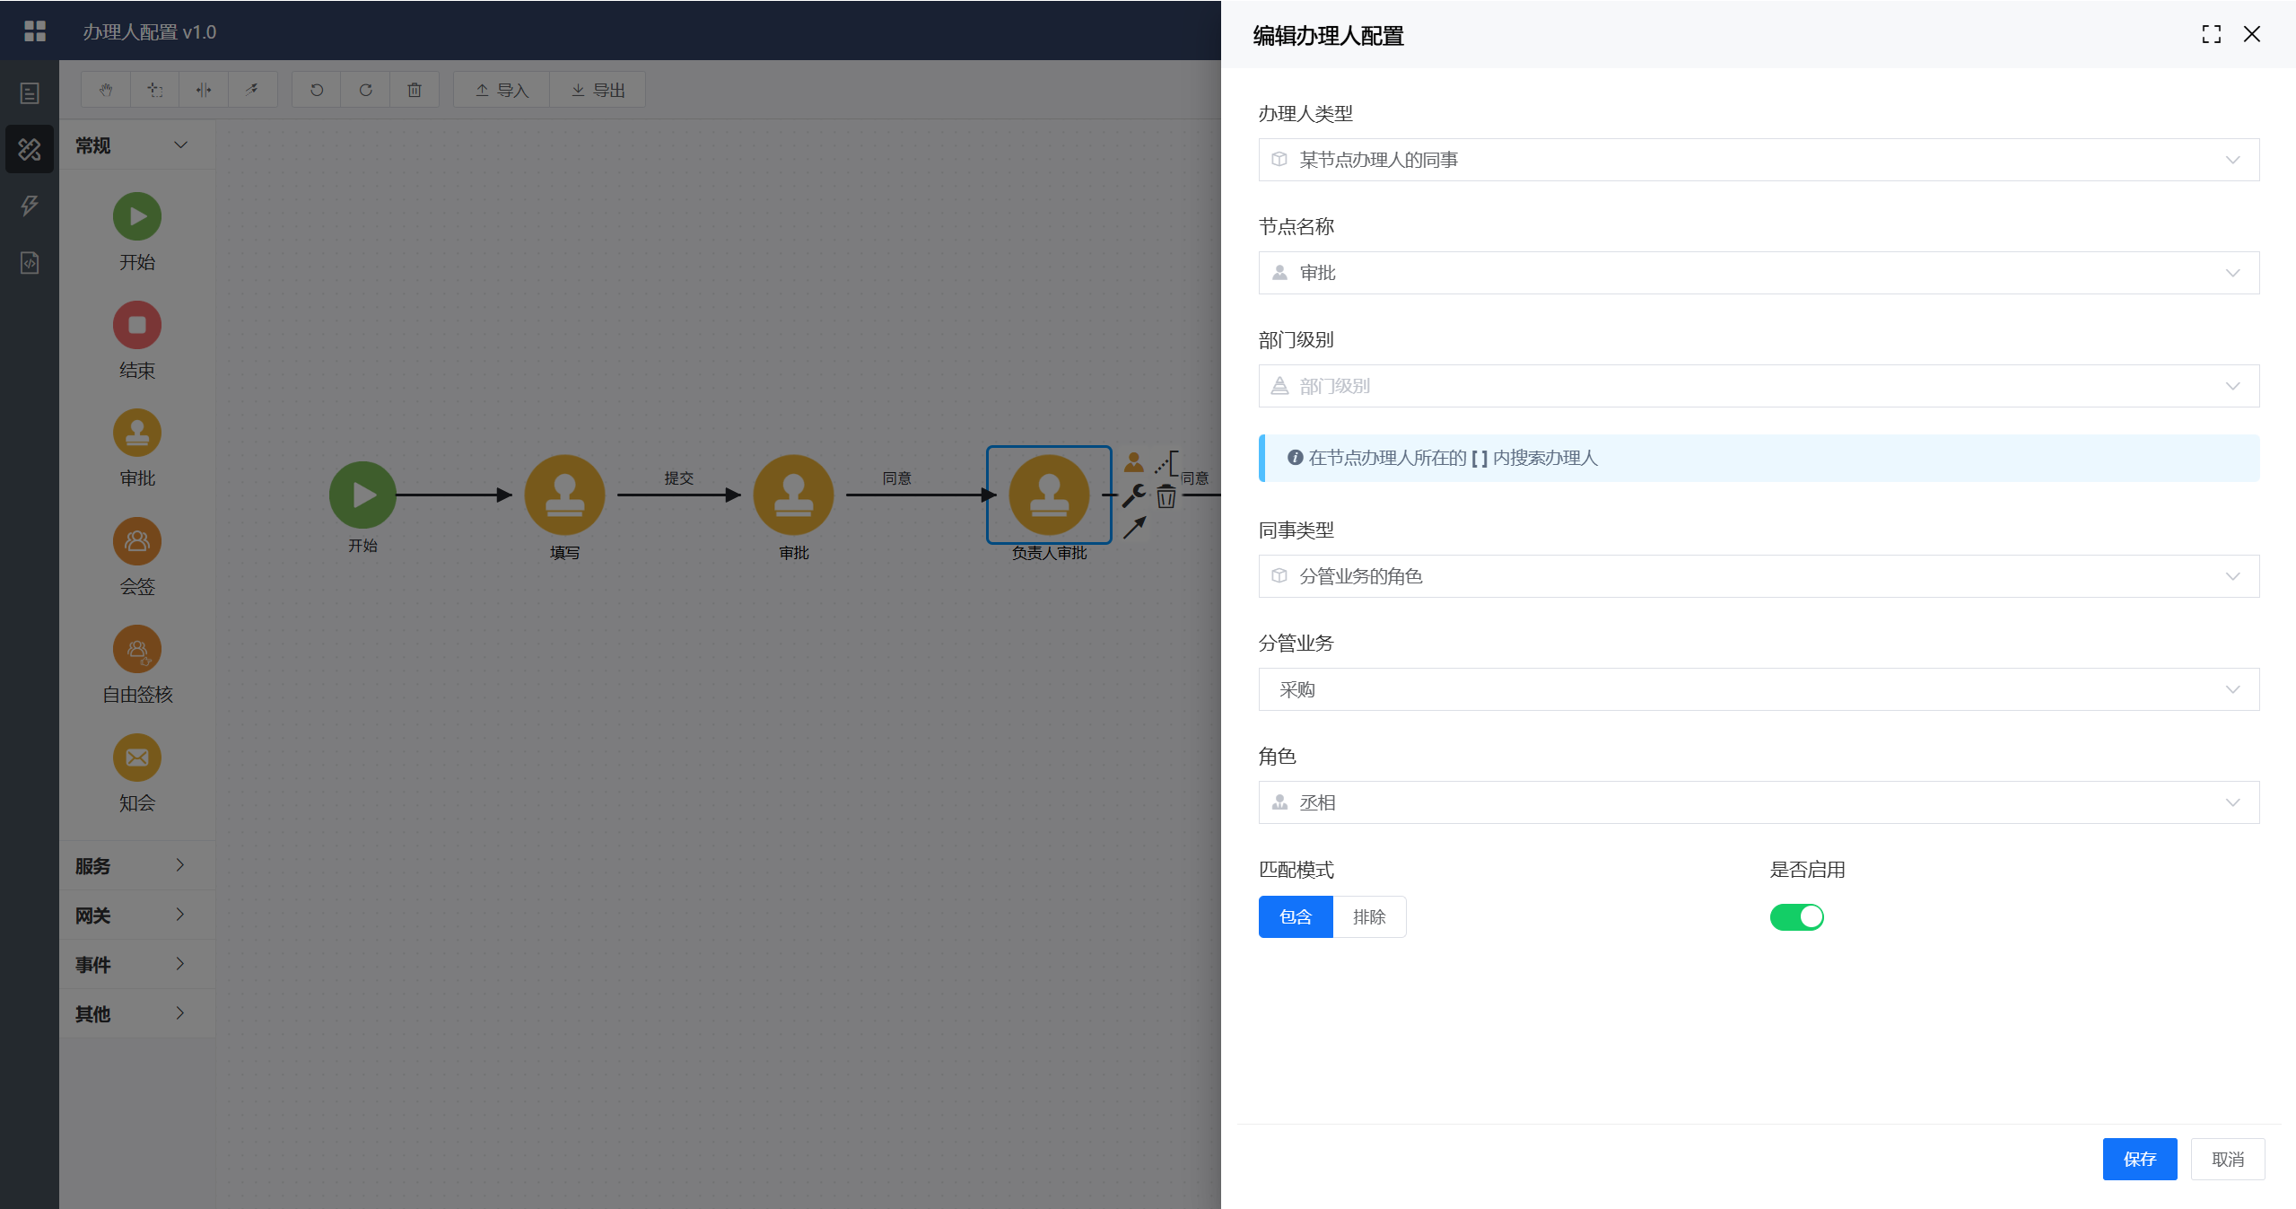Select 包含 match mode

click(x=1296, y=916)
